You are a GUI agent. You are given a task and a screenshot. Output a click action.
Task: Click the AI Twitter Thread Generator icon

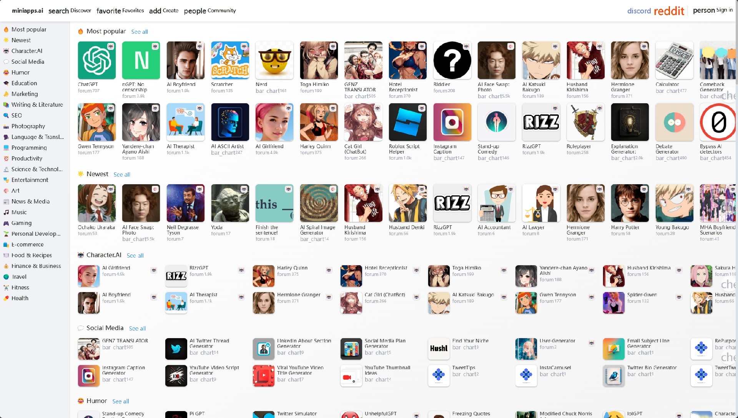click(x=176, y=349)
